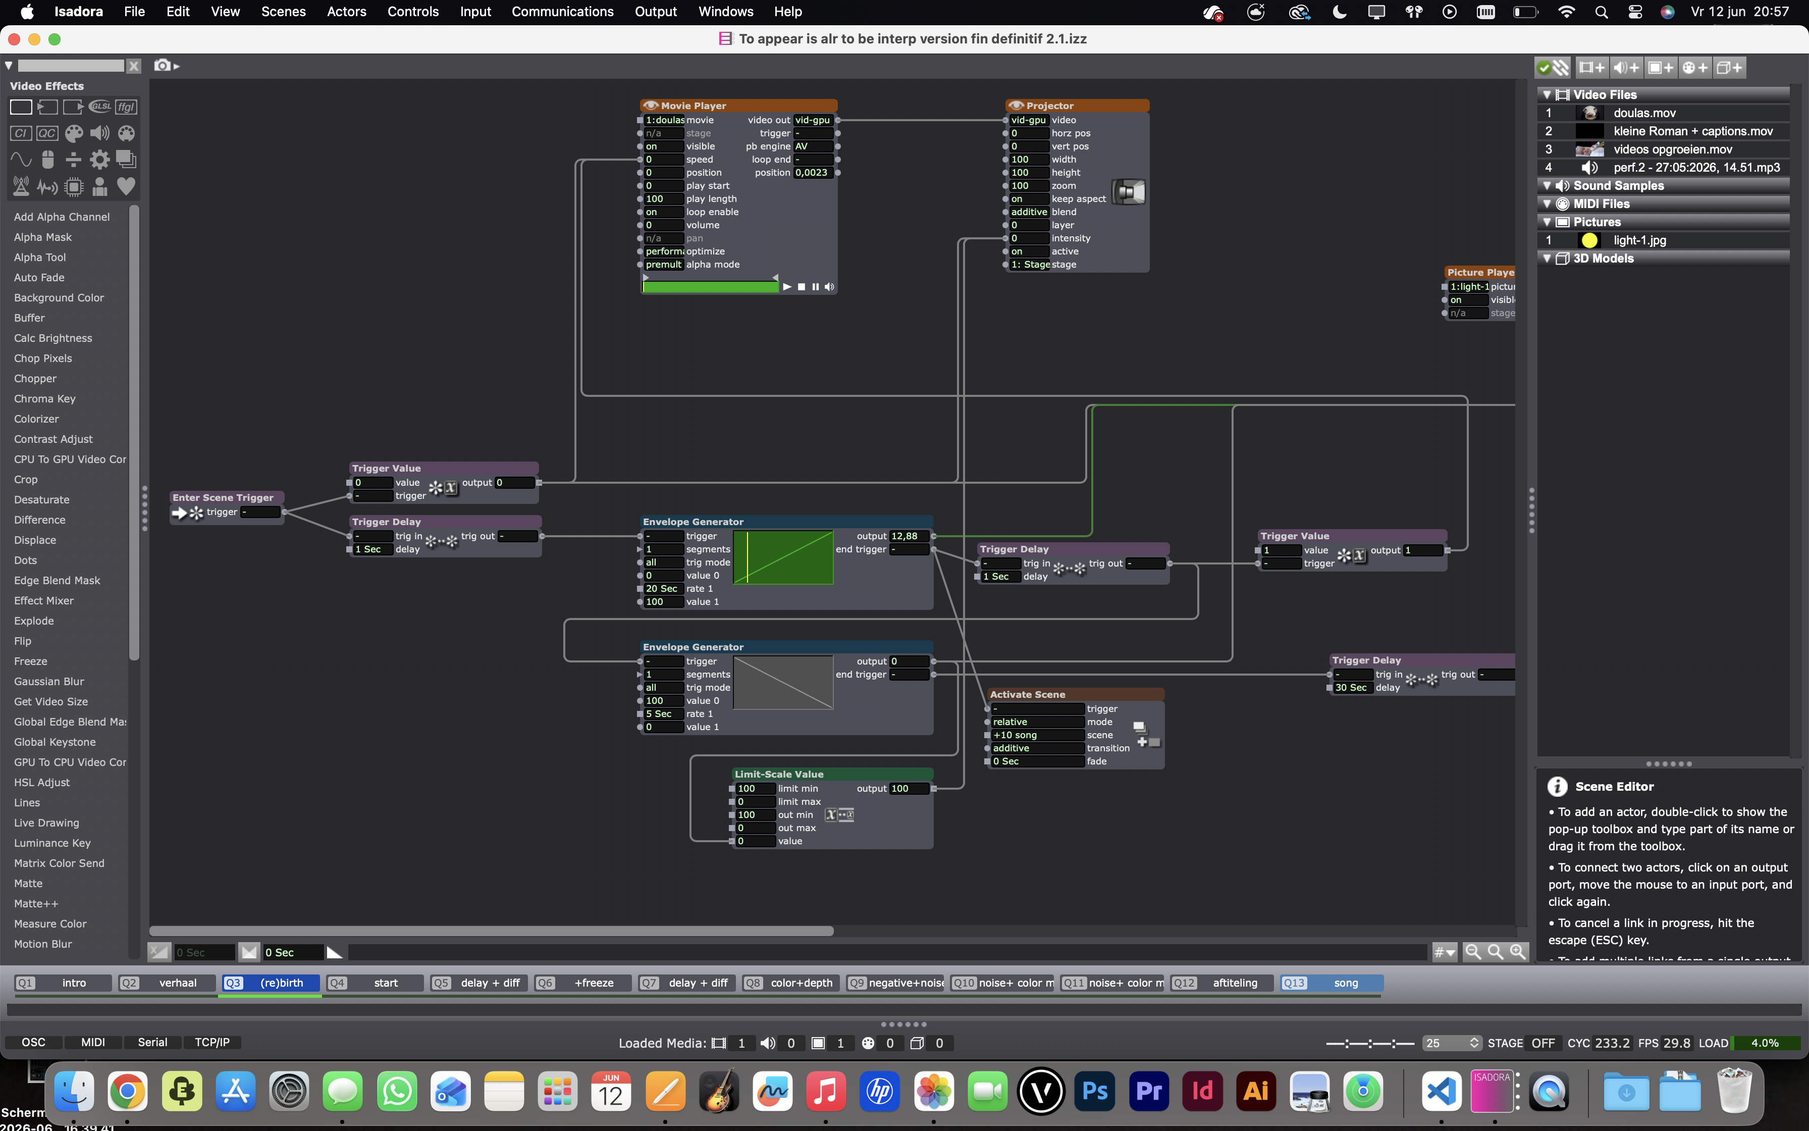
Task: Open the toolbox filter triangle menu
Action: point(9,66)
